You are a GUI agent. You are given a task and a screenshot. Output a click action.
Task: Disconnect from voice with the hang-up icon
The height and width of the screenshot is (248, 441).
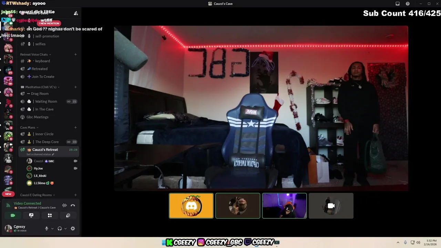(x=73, y=205)
